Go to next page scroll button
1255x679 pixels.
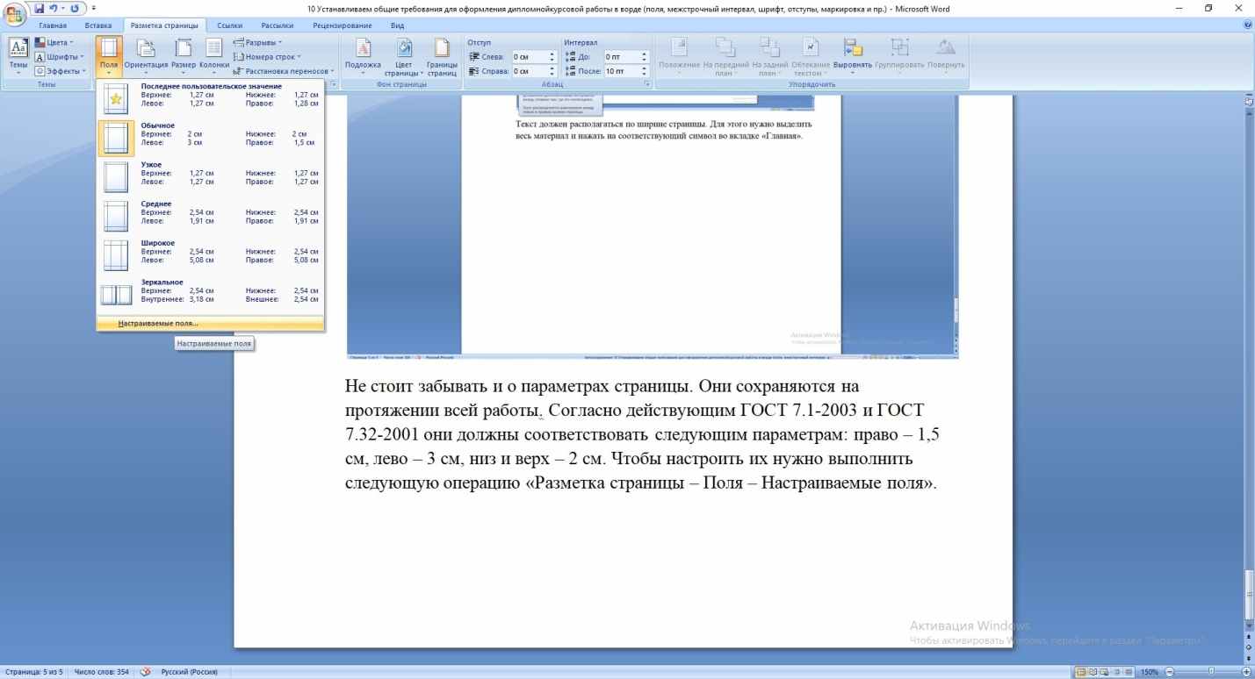click(1249, 657)
